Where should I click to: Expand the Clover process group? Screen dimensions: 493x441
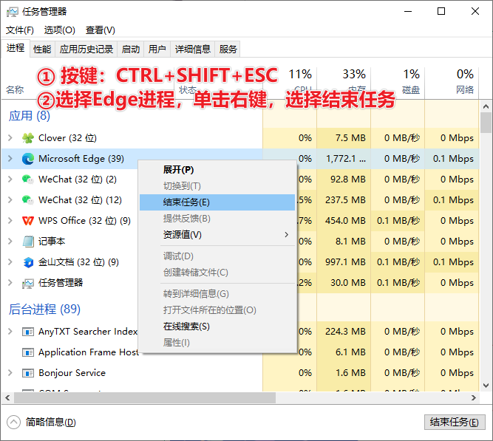point(10,137)
